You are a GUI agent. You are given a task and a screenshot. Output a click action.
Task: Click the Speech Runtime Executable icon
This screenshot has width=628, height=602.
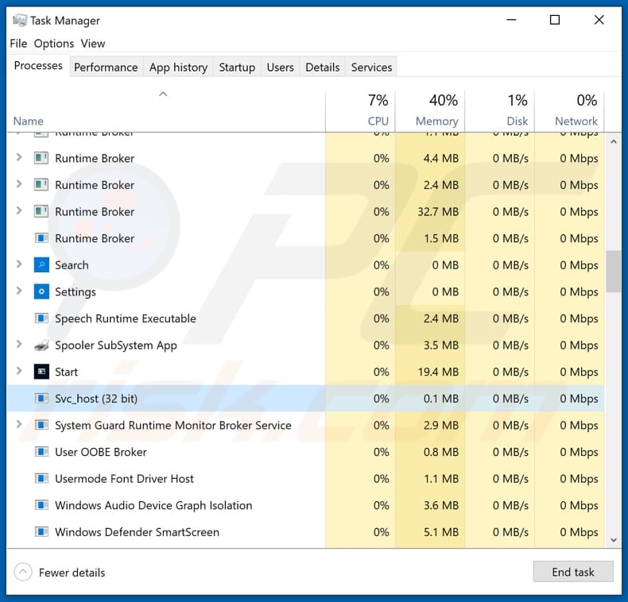click(x=41, y=318)
